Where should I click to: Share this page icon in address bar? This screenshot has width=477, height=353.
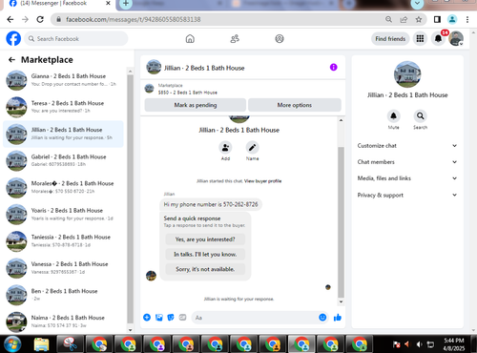pyautogui.click(x=404, y=19)
